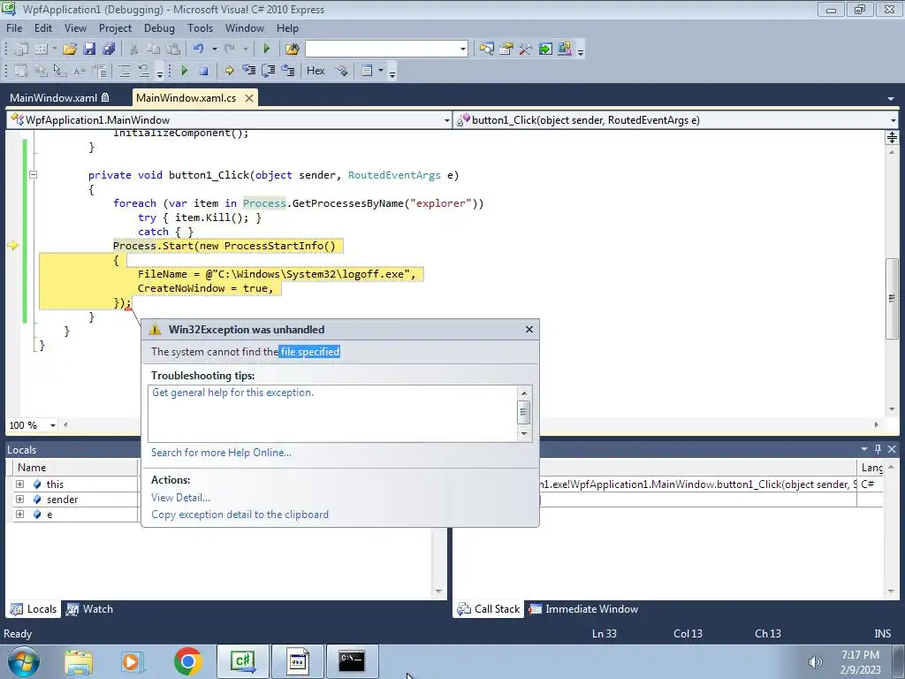Open Windows Media Player on the taskbar
The width and height of the screenshot is (905, 679).
(133, 661)
